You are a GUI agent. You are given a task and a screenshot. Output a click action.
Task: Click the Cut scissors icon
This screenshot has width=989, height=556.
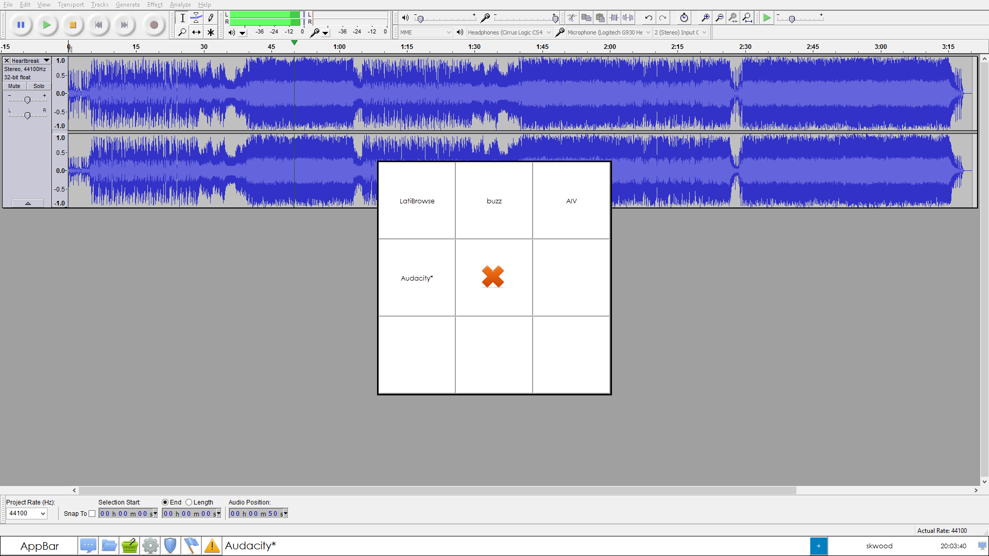572,18
